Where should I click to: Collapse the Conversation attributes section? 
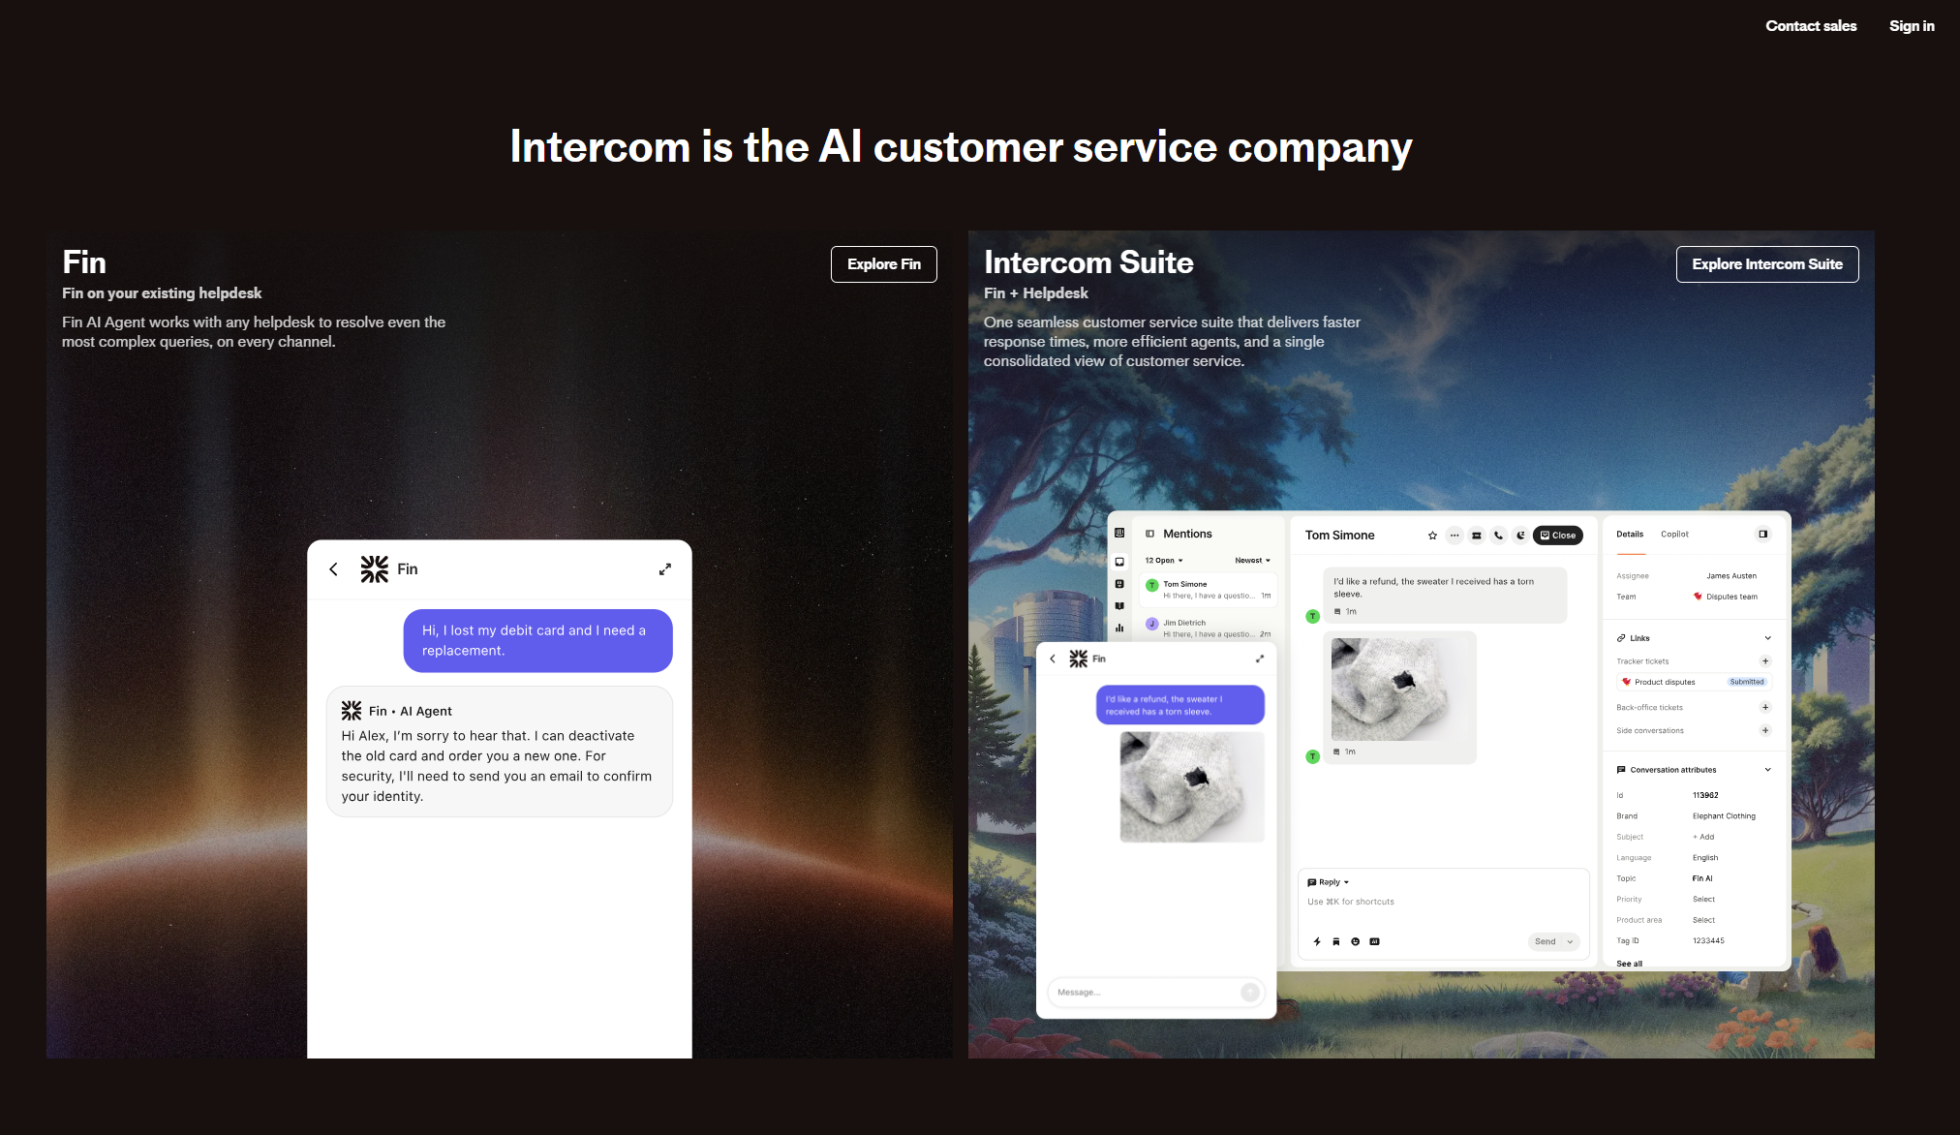(1767, 770)
